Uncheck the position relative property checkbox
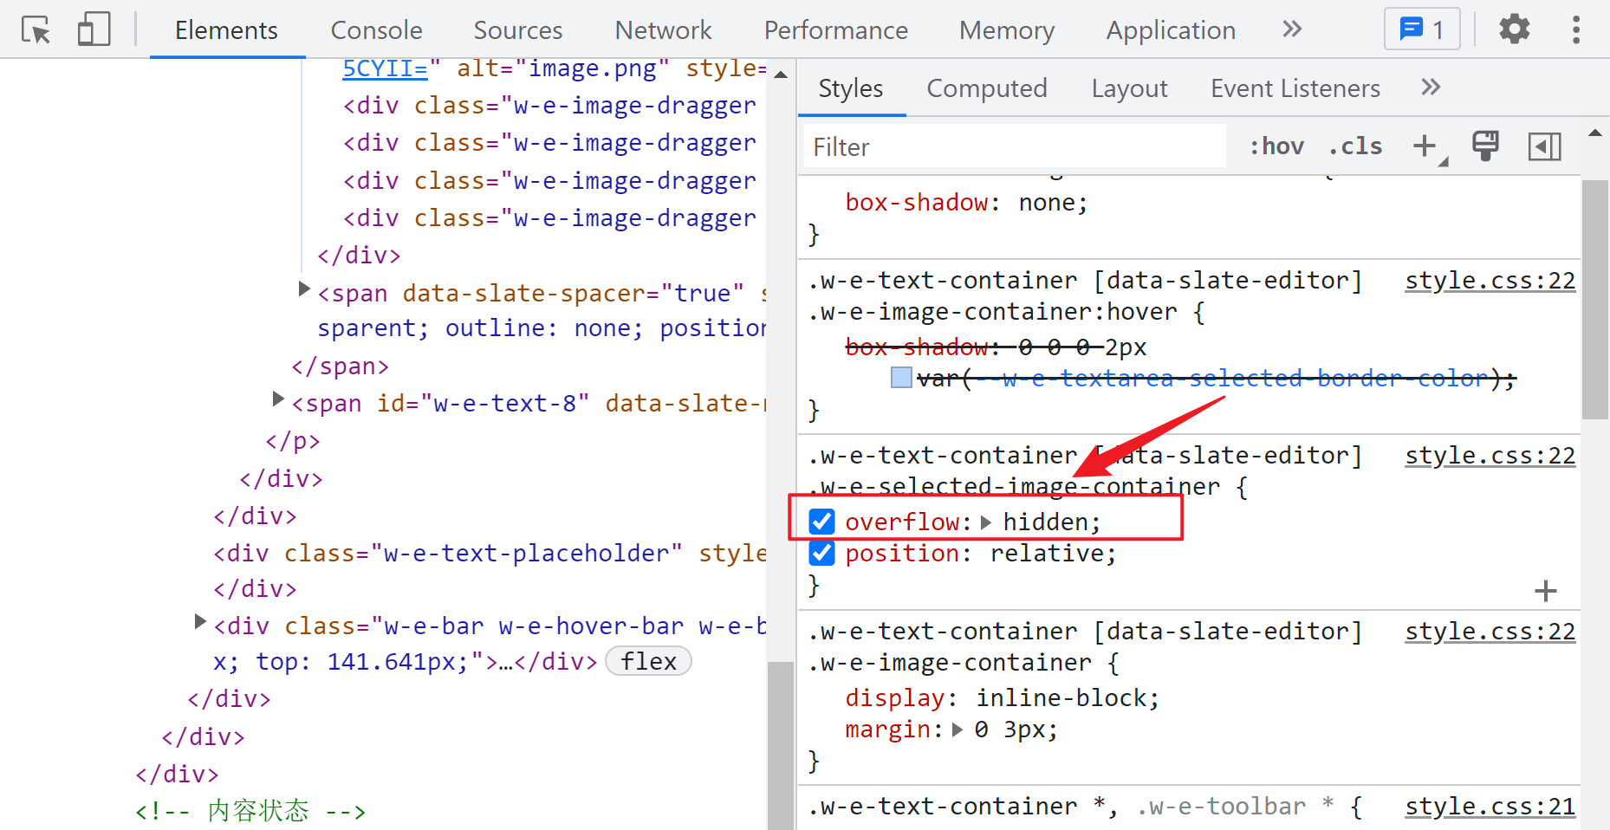The height and width of the screenshot is (830, 1610). pyautogui.click(x=821, y=553)
